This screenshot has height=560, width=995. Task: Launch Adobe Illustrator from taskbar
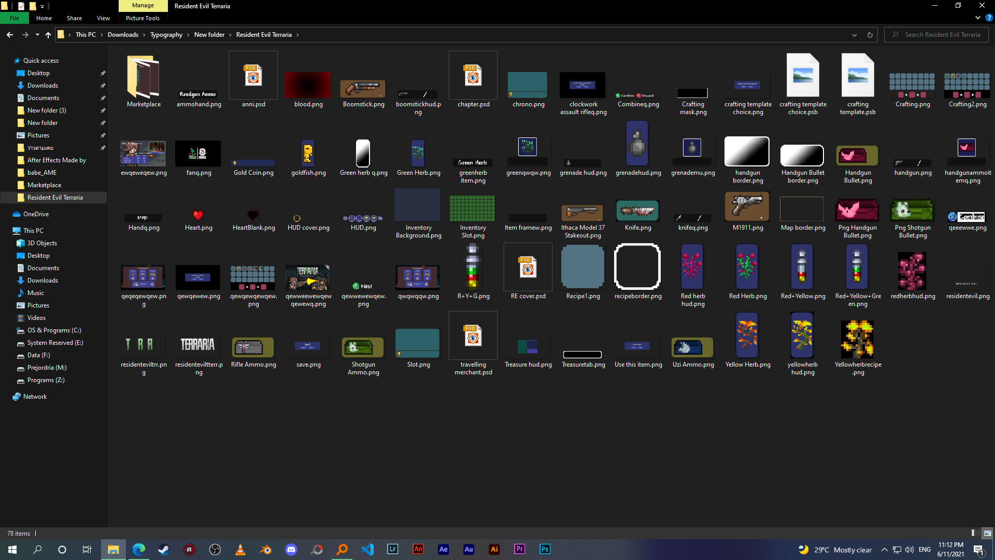point(494,550)
